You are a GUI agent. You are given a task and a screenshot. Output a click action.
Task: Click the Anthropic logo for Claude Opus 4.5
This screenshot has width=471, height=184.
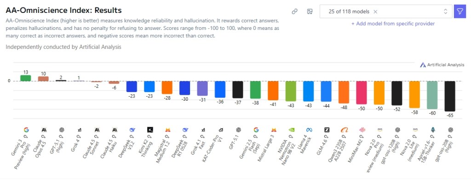(x=44, y=130)
